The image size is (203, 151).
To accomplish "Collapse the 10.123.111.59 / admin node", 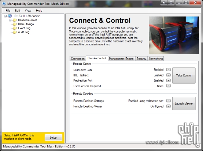I will (x=5, y=16).
